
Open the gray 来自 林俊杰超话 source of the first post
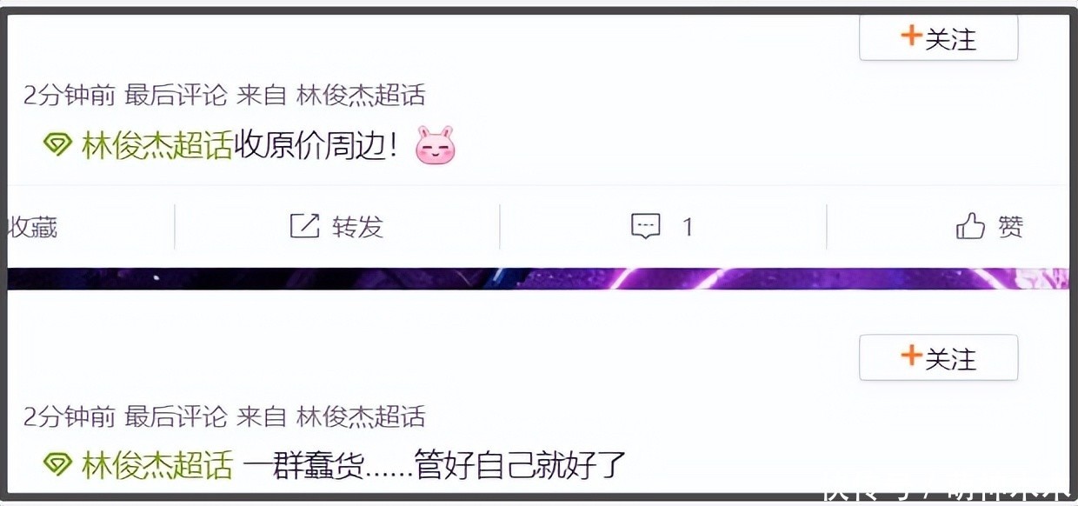click(x=331, y=95)
